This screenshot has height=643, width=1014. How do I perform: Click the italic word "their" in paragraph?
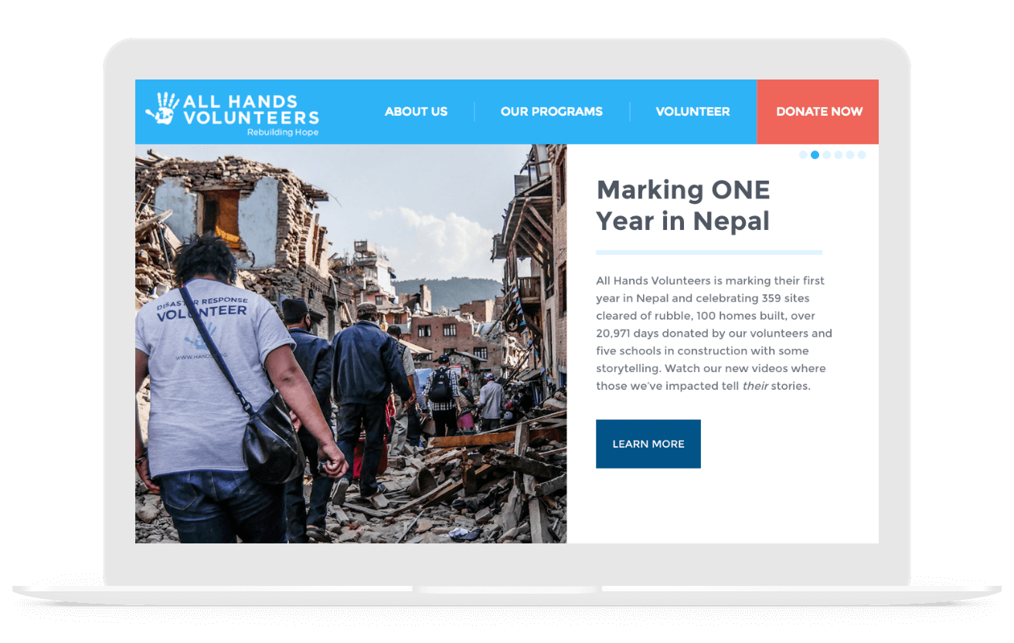click(755, 386)
